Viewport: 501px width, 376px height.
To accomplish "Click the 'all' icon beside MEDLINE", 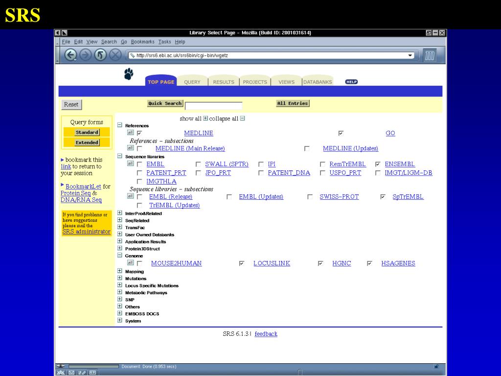I will point(130,132).
